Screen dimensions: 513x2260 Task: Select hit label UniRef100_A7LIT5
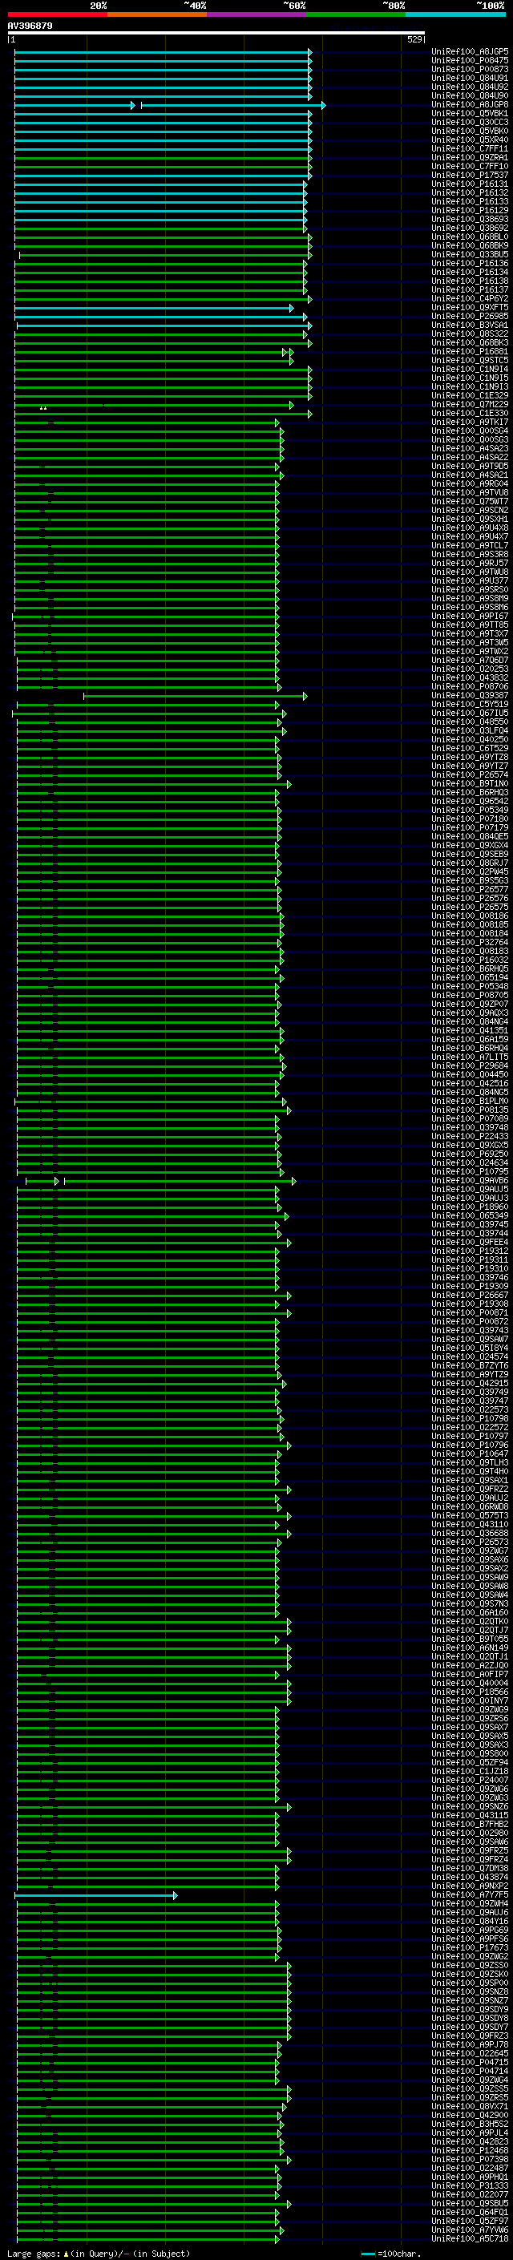click(469, 1057)
